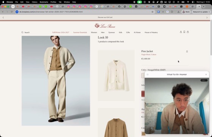Open Summer Essentials navigation item
The width and height of the screenshot is (212, 137).
click(x=80, y=33)
